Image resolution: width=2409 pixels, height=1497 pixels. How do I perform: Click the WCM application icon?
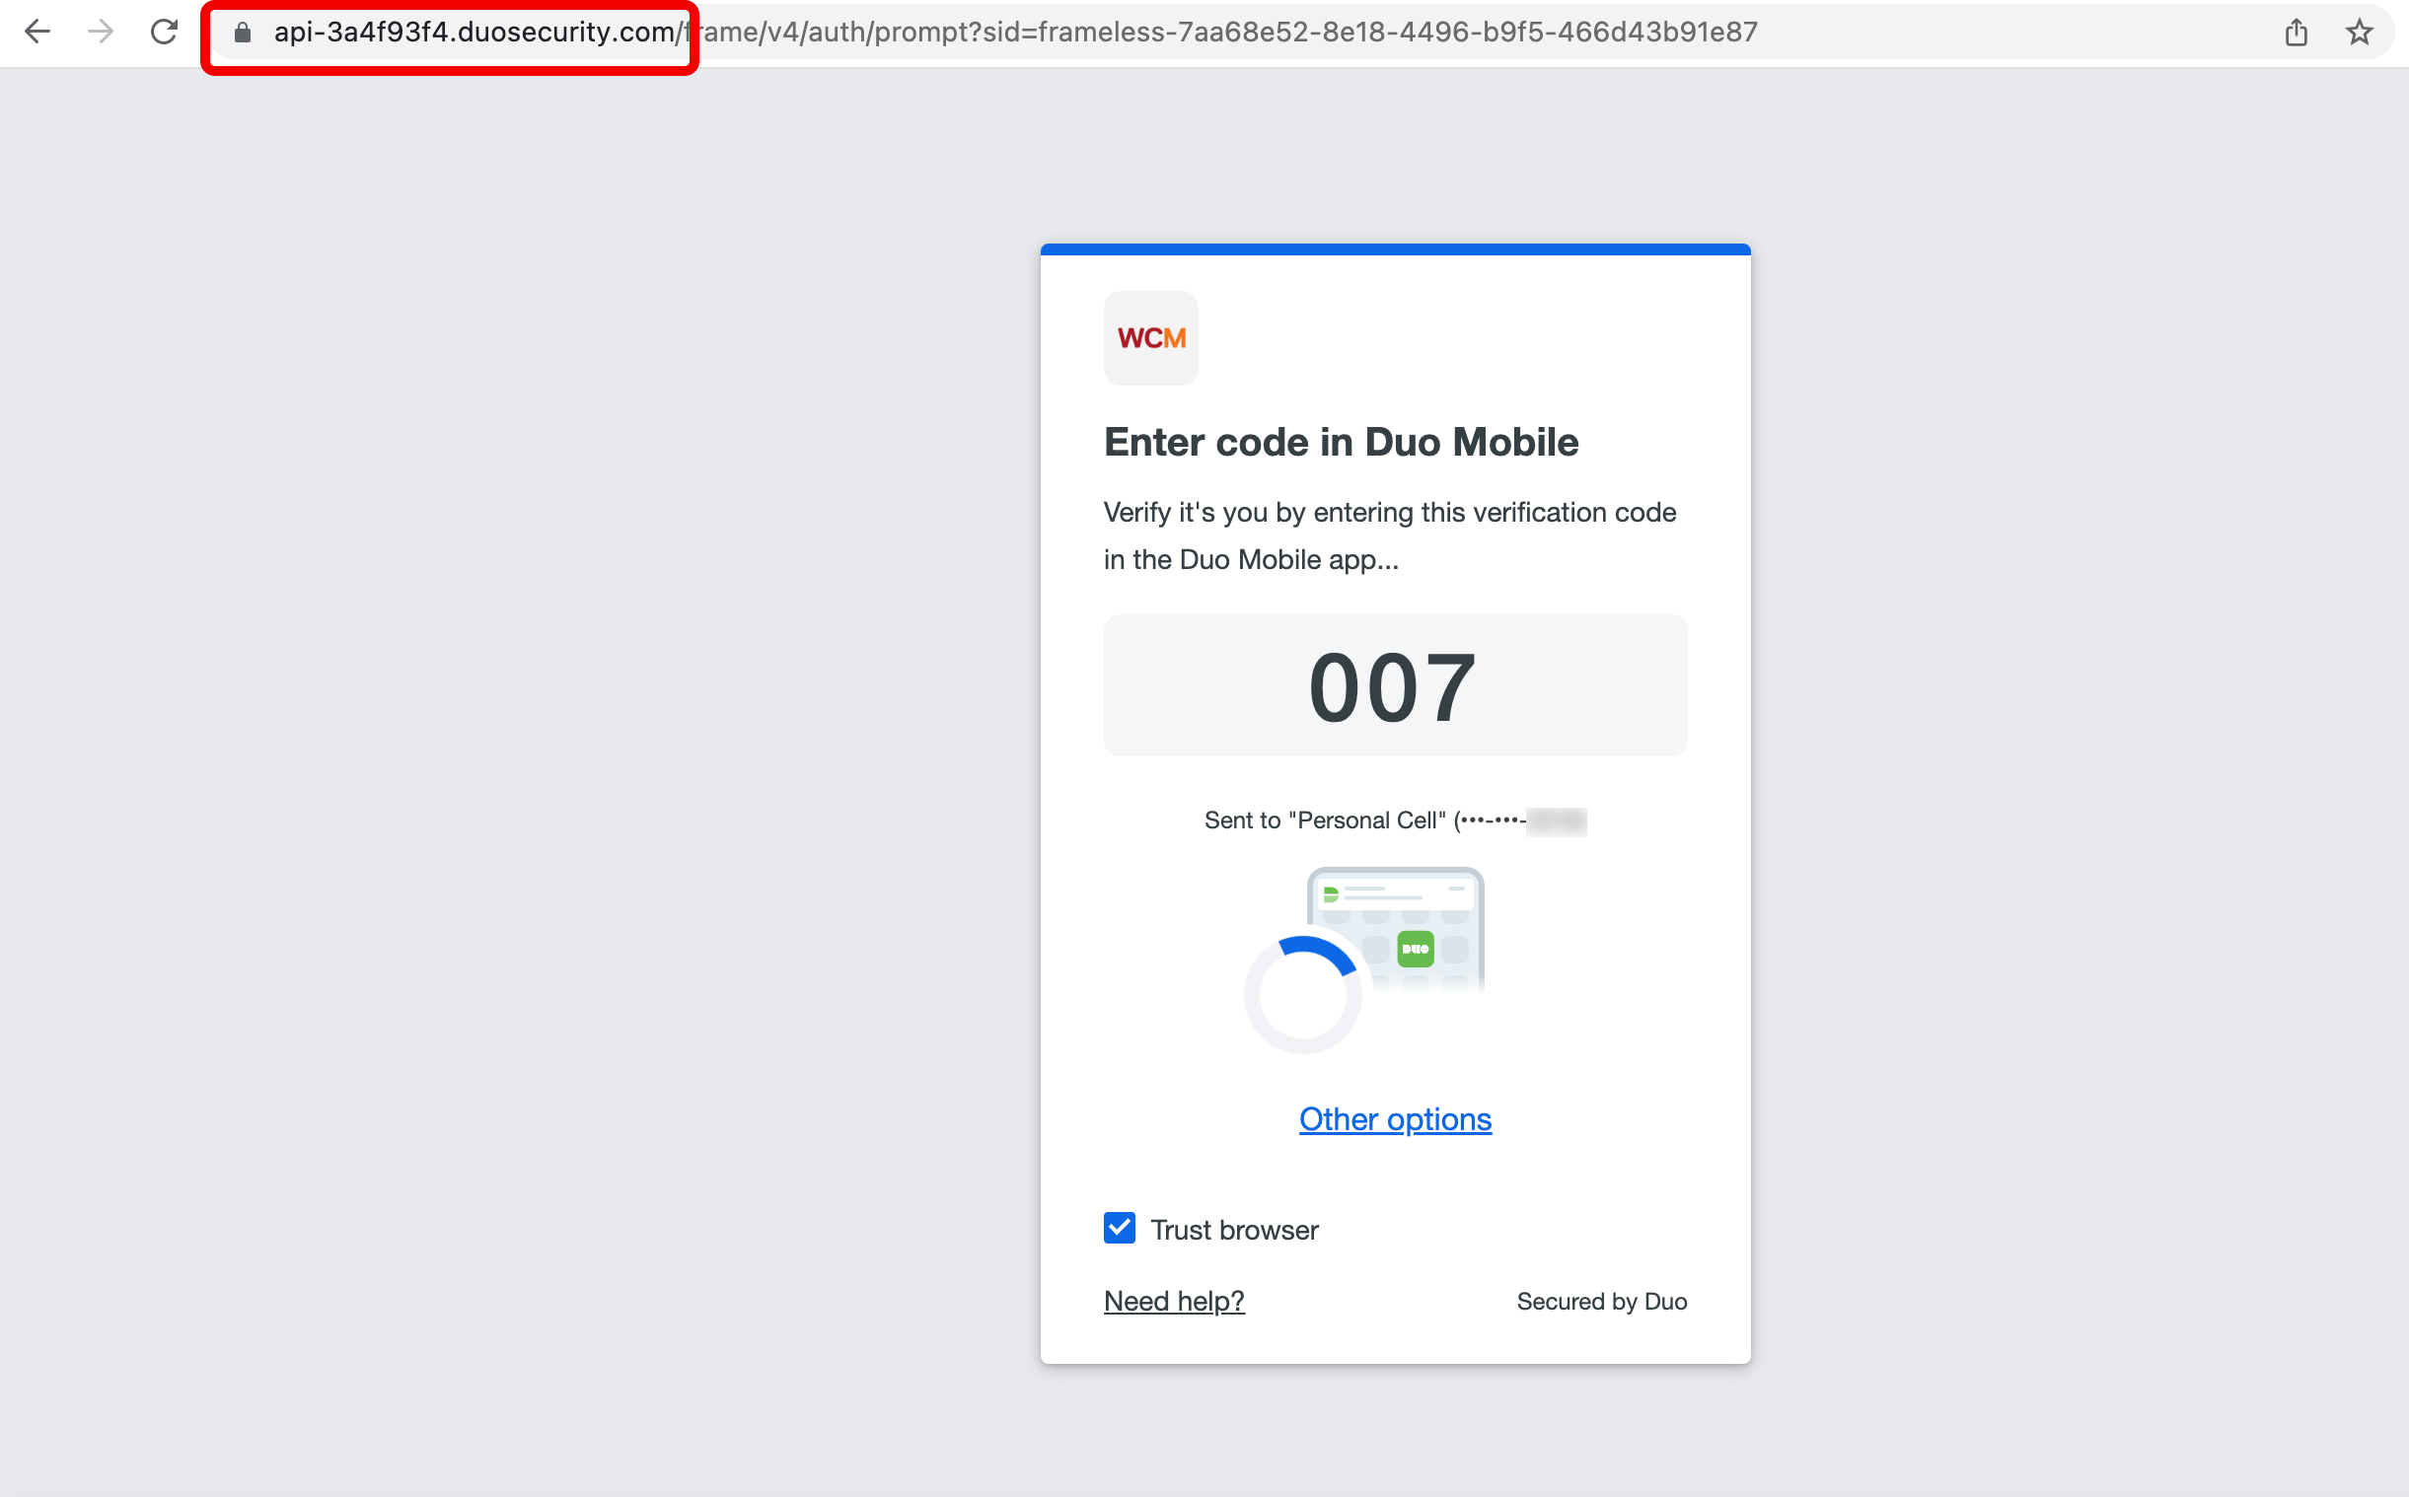(1150, 336)
